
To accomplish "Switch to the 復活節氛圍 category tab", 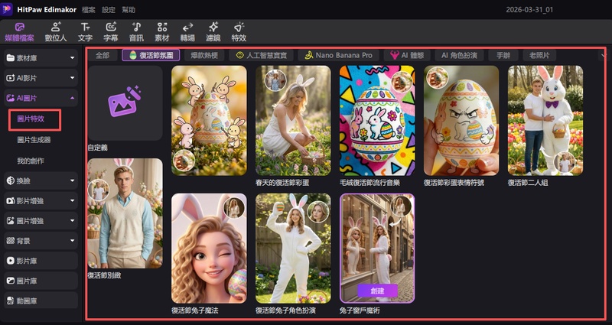I will point(151,55).
